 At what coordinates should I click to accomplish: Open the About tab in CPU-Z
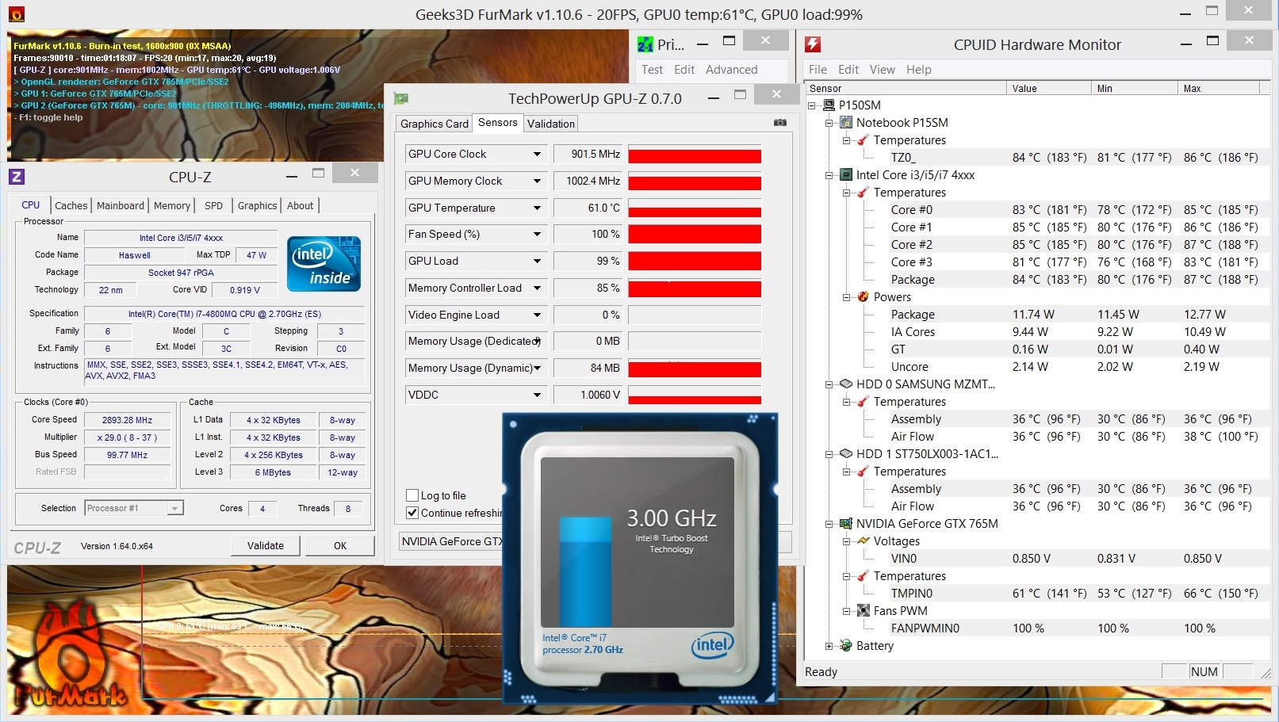301,205
